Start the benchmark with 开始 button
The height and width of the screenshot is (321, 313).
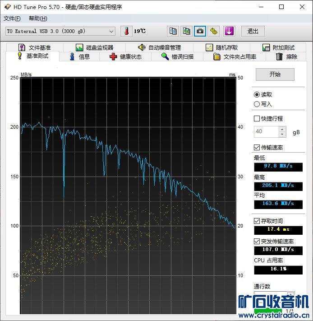click(275, 74)
